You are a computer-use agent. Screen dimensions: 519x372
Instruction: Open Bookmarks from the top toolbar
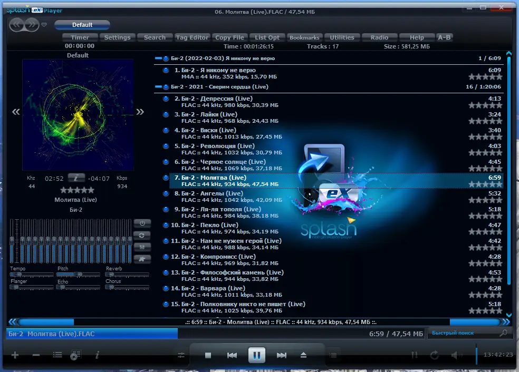[304, 37]
